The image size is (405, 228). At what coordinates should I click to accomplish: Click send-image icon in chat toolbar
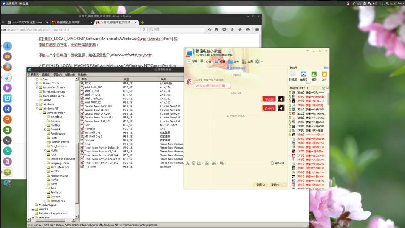[207, 163]
